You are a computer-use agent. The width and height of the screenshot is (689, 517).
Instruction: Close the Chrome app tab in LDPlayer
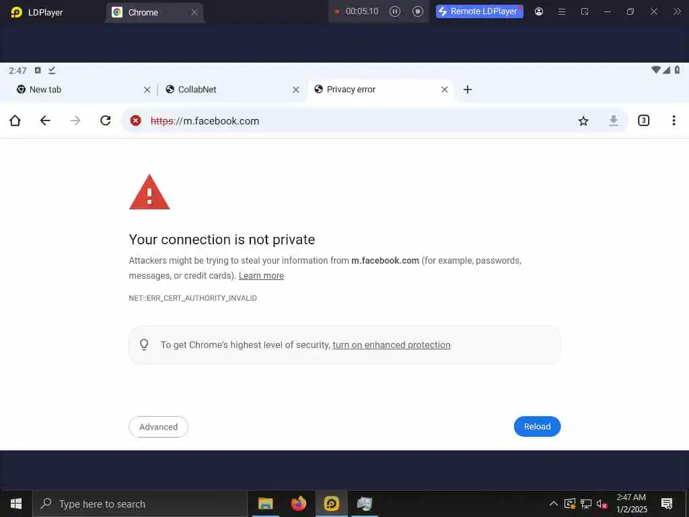tap(194, 12)
